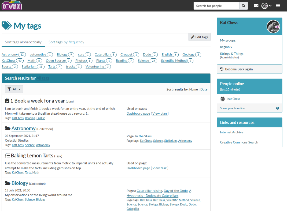Select Sort tags alphabetically tab

(x=23, y=42)
